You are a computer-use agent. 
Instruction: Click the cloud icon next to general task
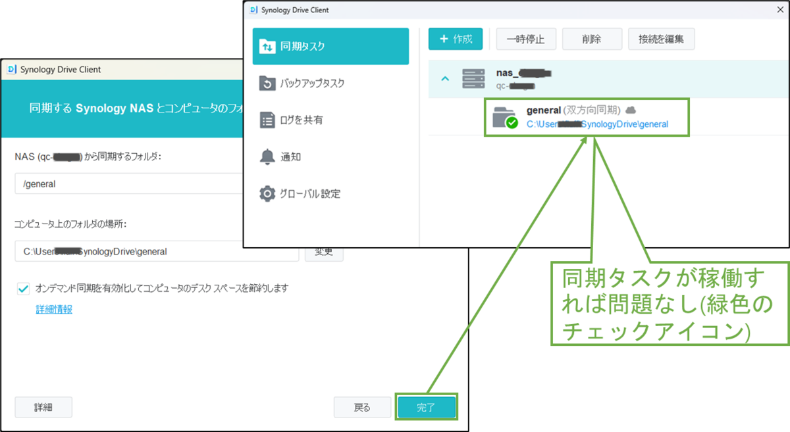coord(630,110)
